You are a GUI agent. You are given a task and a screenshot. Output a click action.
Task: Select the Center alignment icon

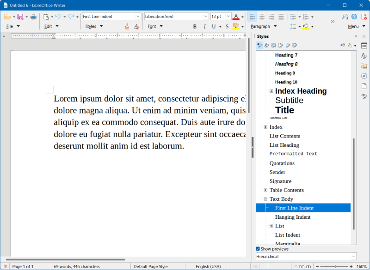[x=261, y=17]
